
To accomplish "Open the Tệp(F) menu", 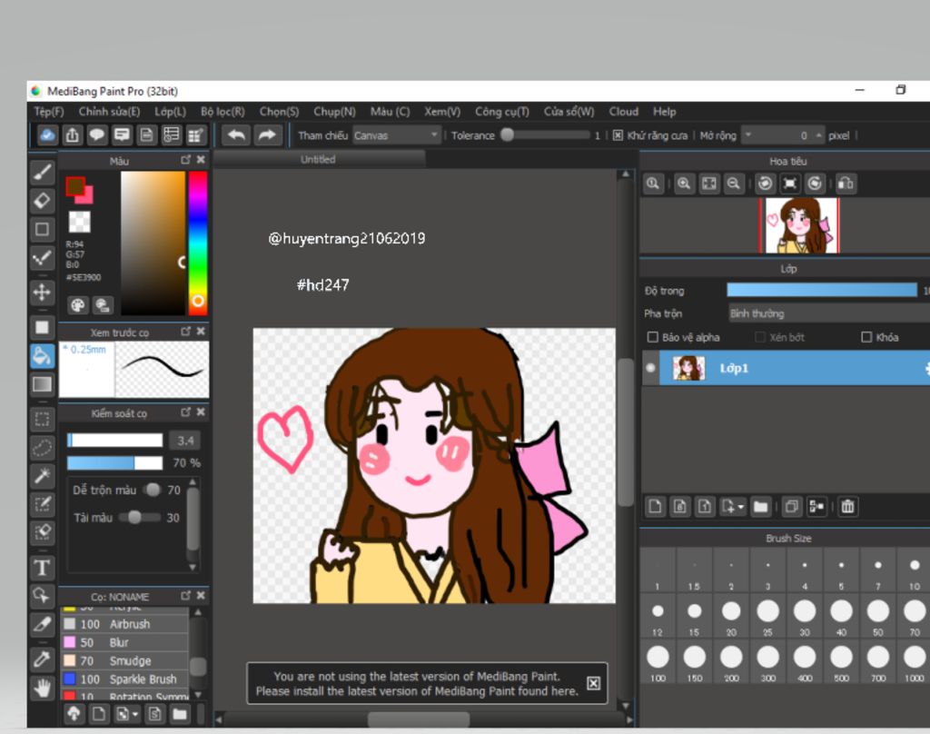I will click(x=49, y=112).
